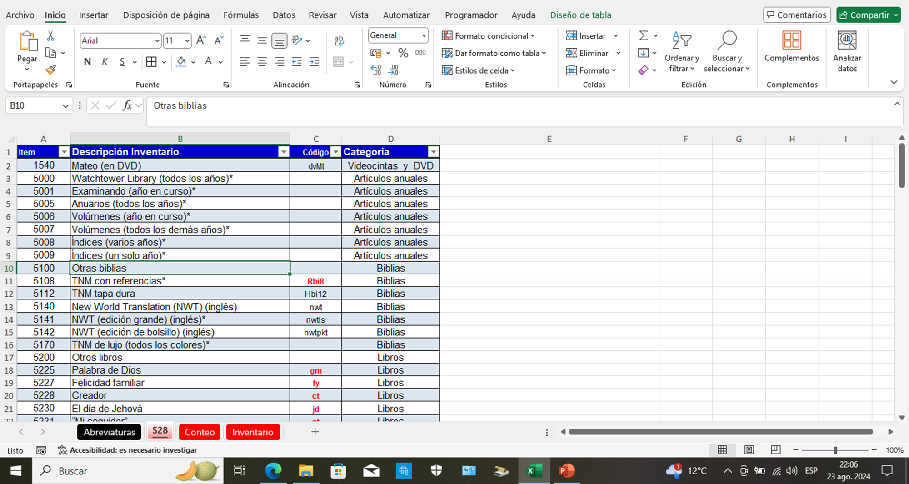Click the Comentarios button
The image size is (909, 484).
click(797, 15)
